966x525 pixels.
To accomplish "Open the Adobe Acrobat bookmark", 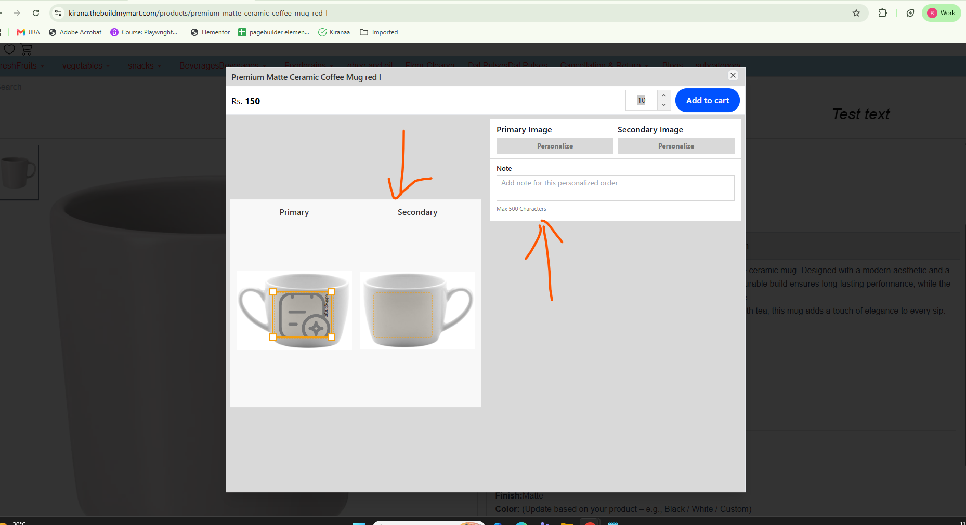I will [x=75, y=32].
